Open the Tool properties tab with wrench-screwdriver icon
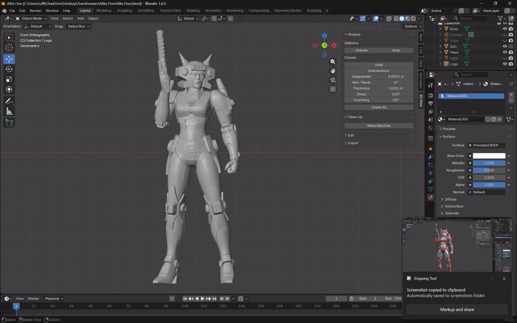517x323 pixels. [x=430, y=85]
